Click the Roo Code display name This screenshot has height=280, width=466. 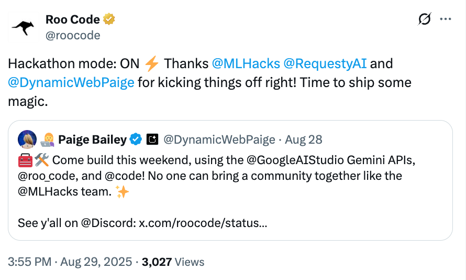point(73,19)
